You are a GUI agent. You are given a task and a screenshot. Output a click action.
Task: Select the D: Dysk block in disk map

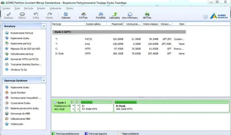(172, 106)
